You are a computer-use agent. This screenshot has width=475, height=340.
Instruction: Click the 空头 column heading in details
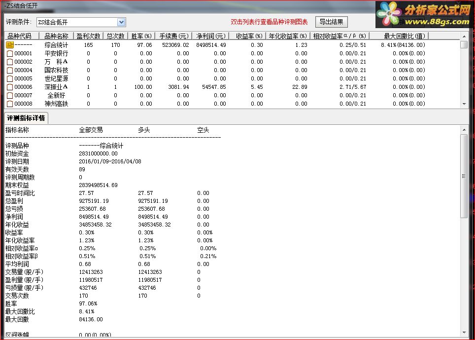tap(203, 130)
